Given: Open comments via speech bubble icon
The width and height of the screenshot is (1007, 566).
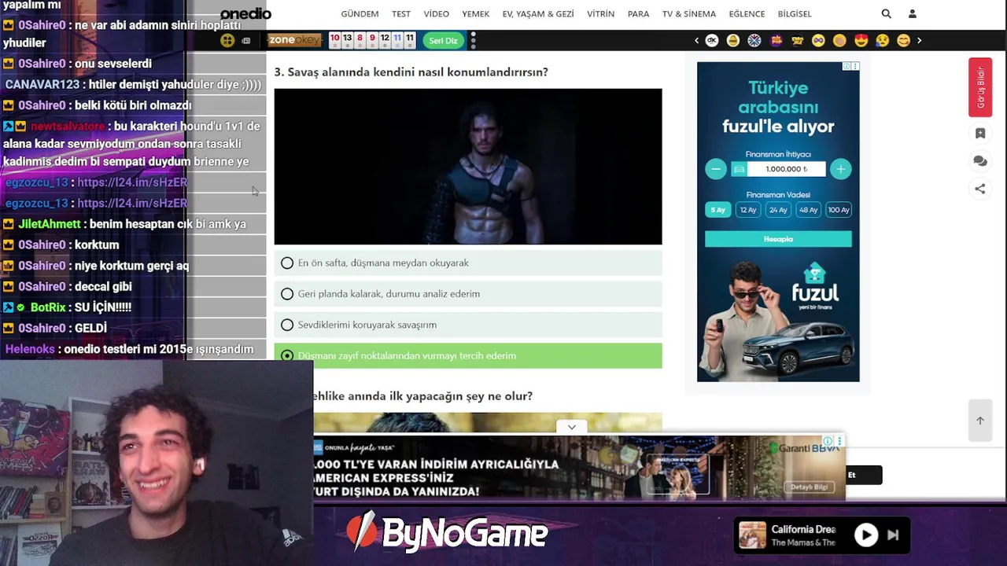Looking at the screenshot, I should point(980,161).
